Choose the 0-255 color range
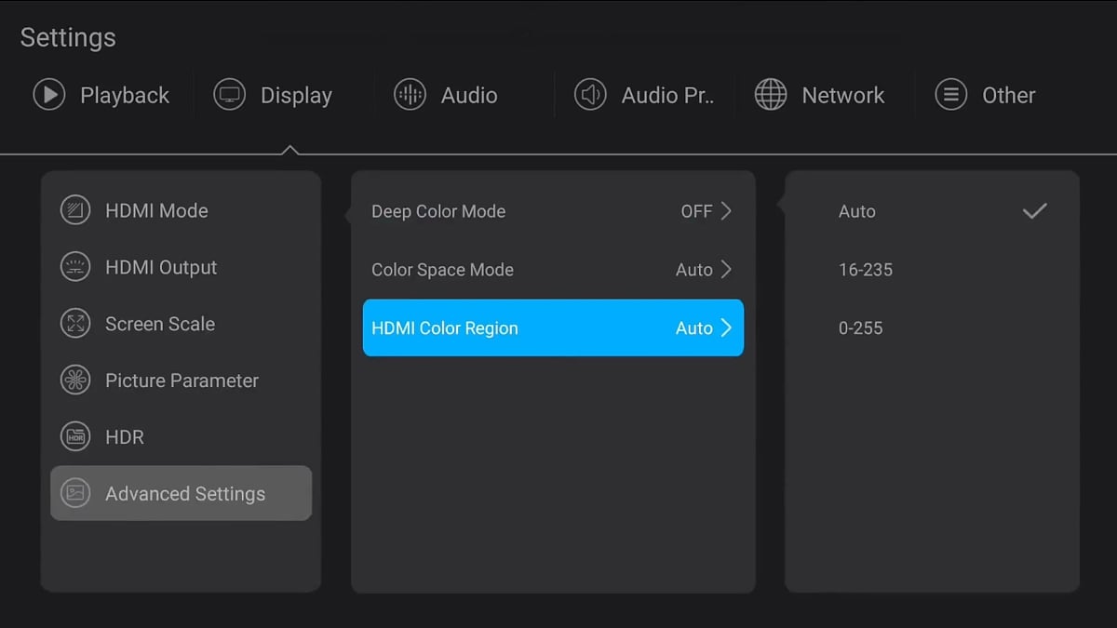Image resolution: width=1117 pixels, height=628 pixels. click(861, 328)
